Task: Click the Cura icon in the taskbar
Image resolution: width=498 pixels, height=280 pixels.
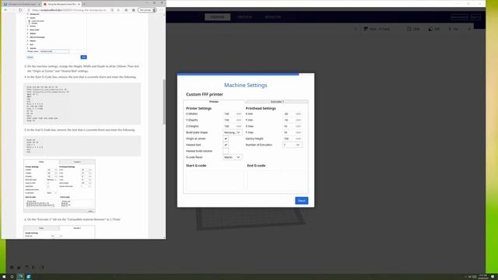Action: 29,277
